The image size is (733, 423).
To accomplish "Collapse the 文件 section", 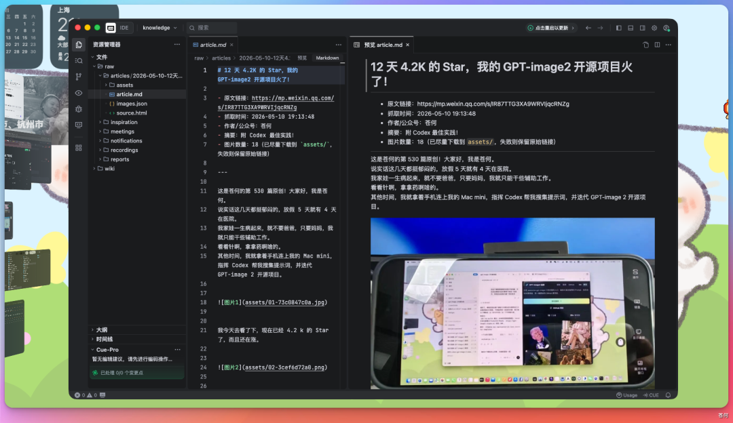I will [92, 57].
